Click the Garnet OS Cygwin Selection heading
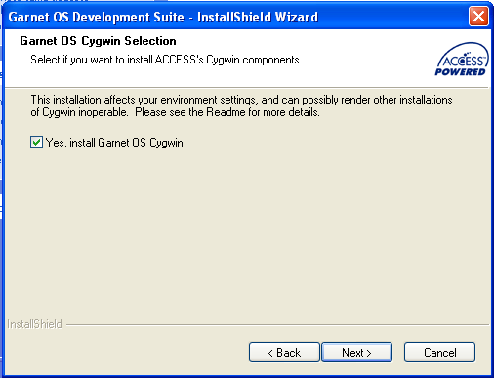Image resolution: width=494 pixels, height=378 pixels. pos(98,41)
